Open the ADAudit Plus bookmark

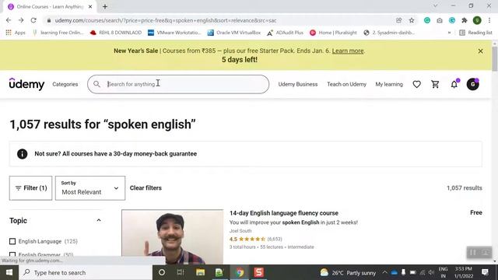(286, 33)
